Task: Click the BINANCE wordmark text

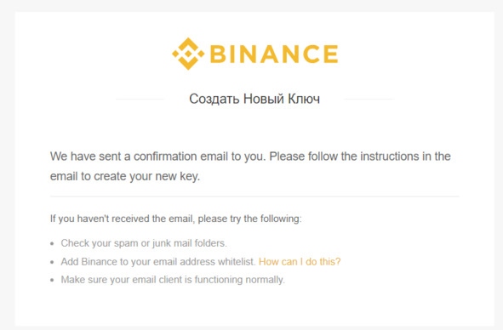Action: pos(274,54)
